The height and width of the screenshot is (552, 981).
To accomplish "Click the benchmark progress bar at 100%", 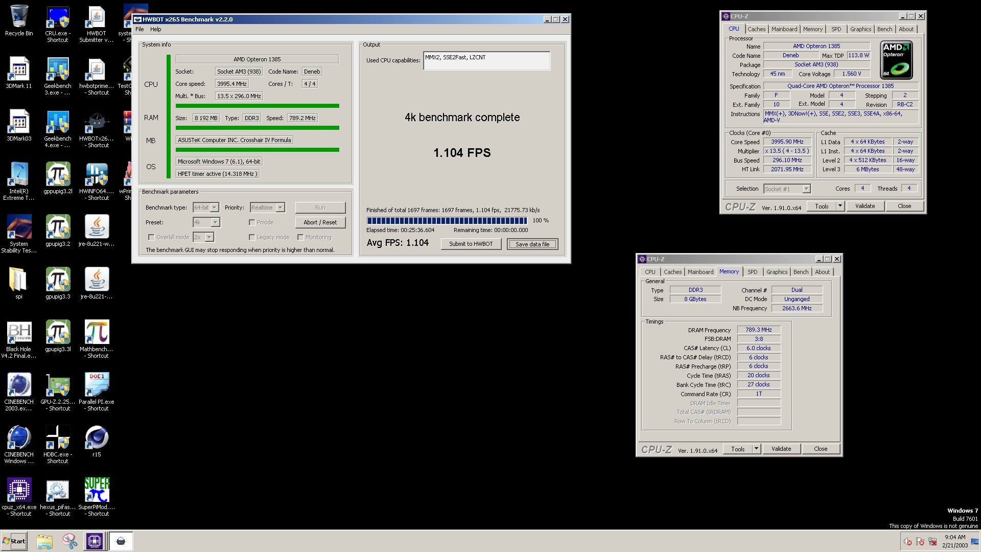I will [x=447, y=221].
